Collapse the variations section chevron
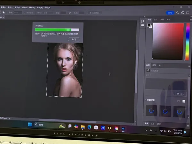 [x=145, y=100]
